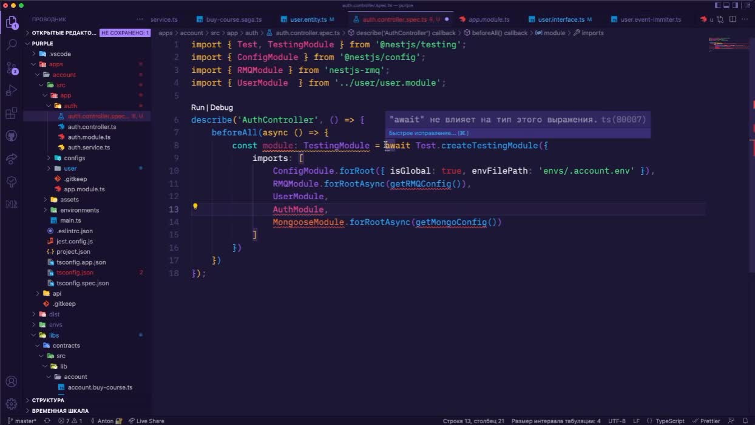Switch to user.interface.ts tab
The width and height of the screenshot is (755, 425).
[x=560, y=19]
